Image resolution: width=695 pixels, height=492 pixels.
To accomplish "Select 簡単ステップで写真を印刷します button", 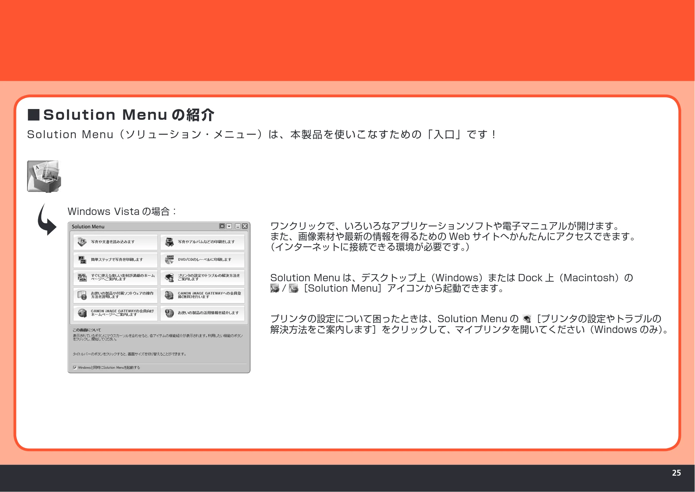I will pyautogui.click(x=115, y=260).
